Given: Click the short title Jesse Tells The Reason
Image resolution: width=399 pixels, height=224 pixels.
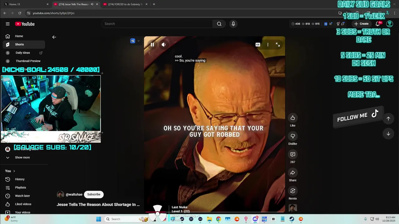Looking at the screenshot, I should 98,205.
